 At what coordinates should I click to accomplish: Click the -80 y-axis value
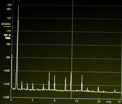point(8,44)
